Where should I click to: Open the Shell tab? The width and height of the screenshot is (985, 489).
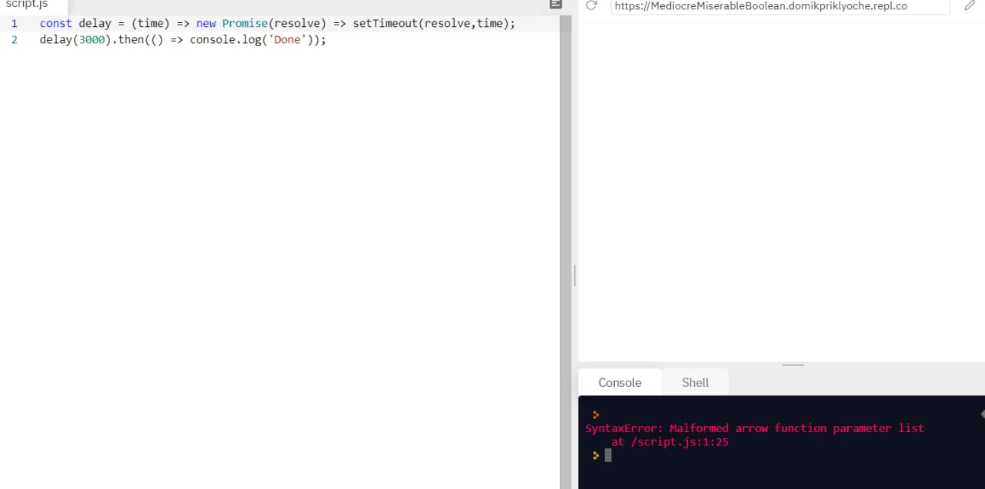pyautogui.click(x=695, y=382)
